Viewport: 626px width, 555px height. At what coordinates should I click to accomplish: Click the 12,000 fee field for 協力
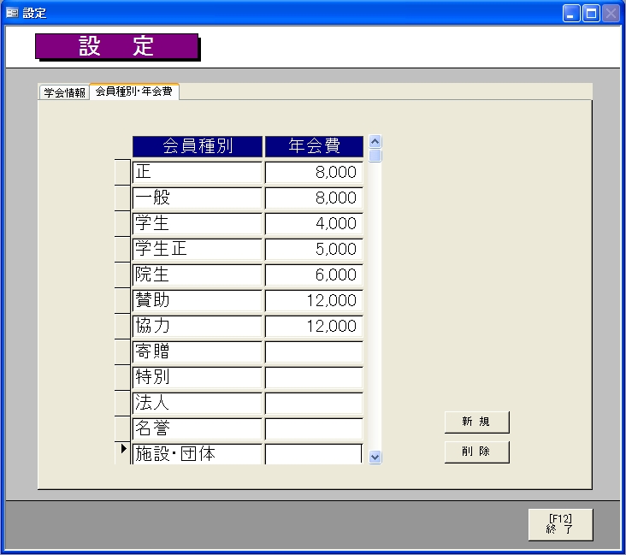click(x=314, y=326)
